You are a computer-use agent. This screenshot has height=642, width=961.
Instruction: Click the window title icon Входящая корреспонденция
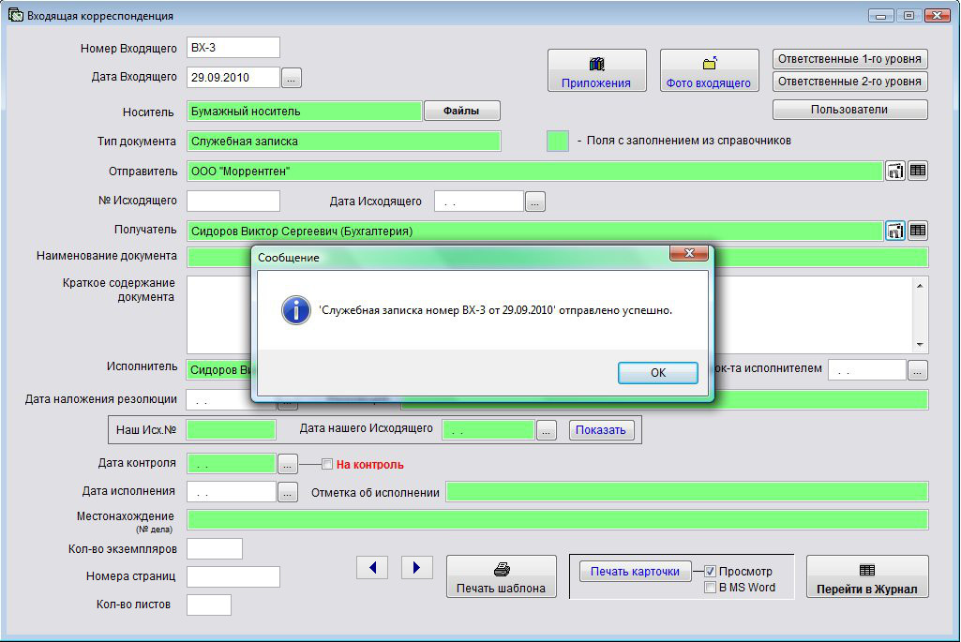click(x=15, y=15)
